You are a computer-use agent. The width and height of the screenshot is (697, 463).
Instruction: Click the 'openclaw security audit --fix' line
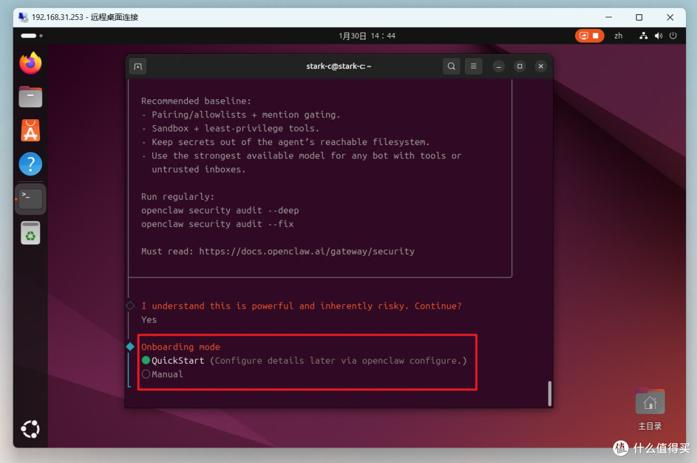[x=217, y=224]
